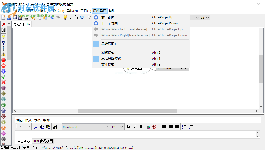This screenshot has width=265, height=150.
Task: Open the note editor 表格 menu
Action: coord(37,120)
